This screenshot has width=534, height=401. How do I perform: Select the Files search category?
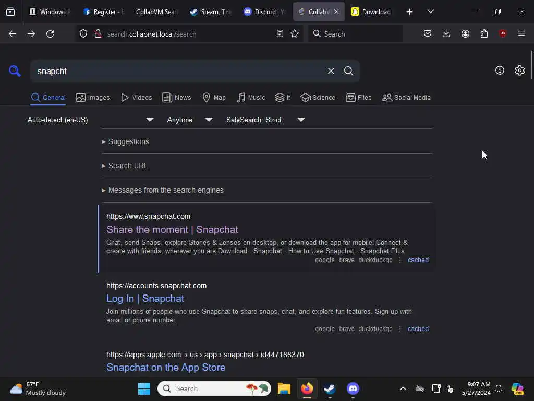[x=359, y=98]
